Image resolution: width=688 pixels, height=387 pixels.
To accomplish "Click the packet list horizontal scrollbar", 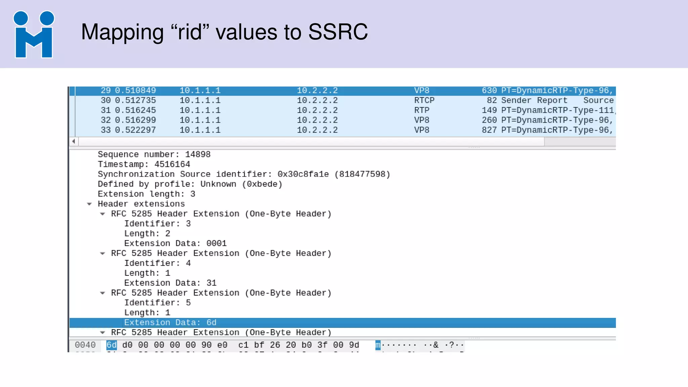I will tap(311, 141).
